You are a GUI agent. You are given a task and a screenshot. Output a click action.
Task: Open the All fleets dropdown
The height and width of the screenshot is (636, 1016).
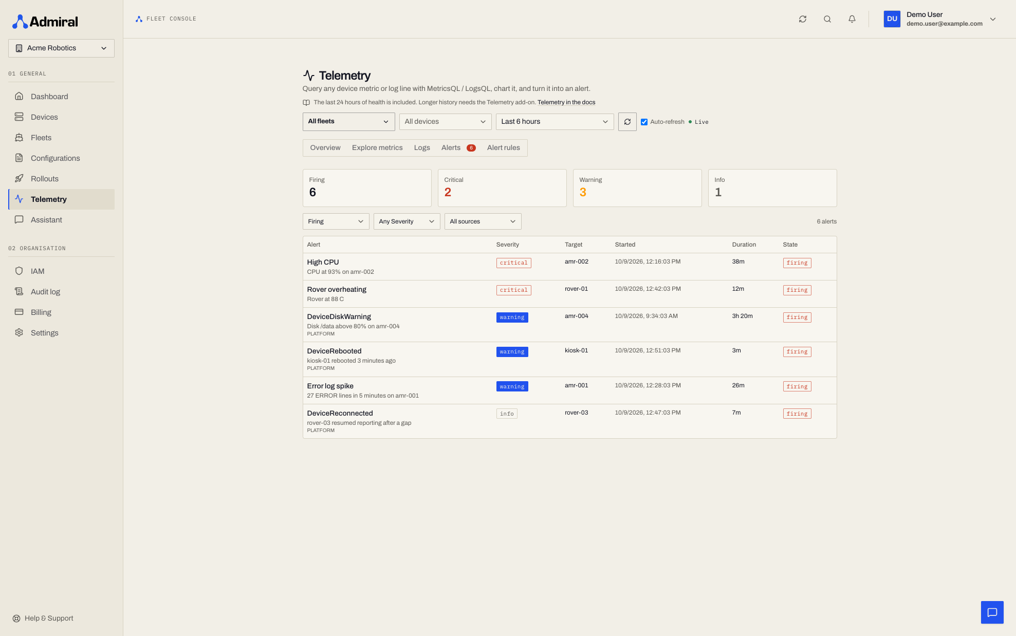click(x=348, y=122)
